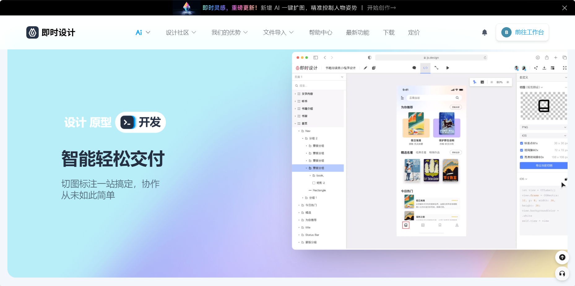The image size is (575, 286).
Task: Click the 即时设计 logo in the header
Action: [51, 32]
